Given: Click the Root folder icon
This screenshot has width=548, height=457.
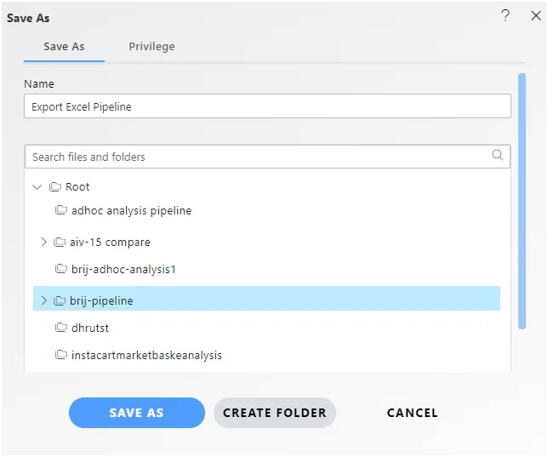Looking at the screenshot, I should pos(54,186).
